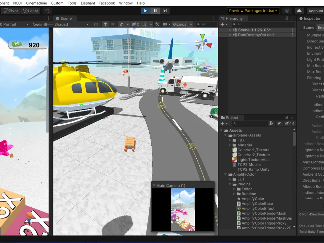
Task: Click the step frame button
Action: click(x=164, y=10)
